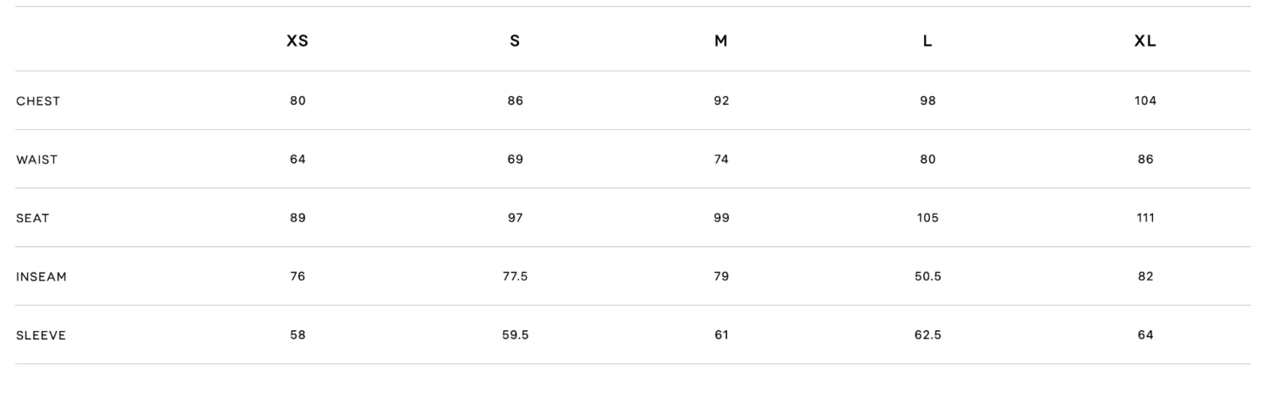Select sleeve value 59.5 for S
1268x397 pixels.
coord(515,335)
